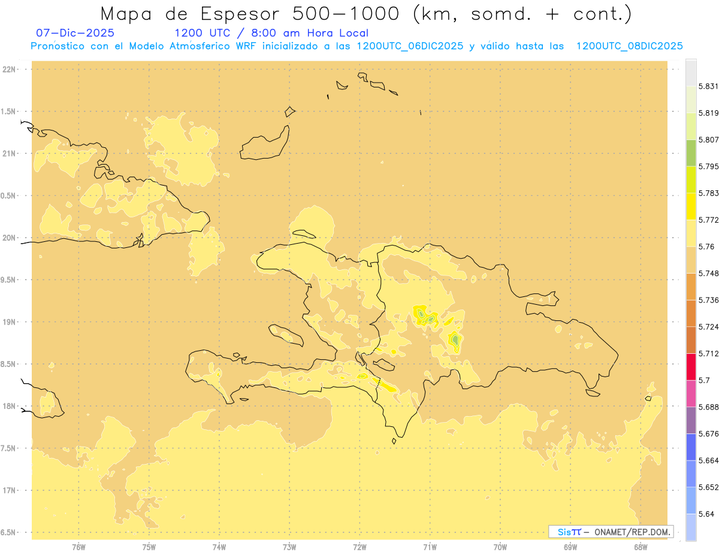Click longitude label '72W'
The width and height of the screenshot is (719, 555).
359,547
